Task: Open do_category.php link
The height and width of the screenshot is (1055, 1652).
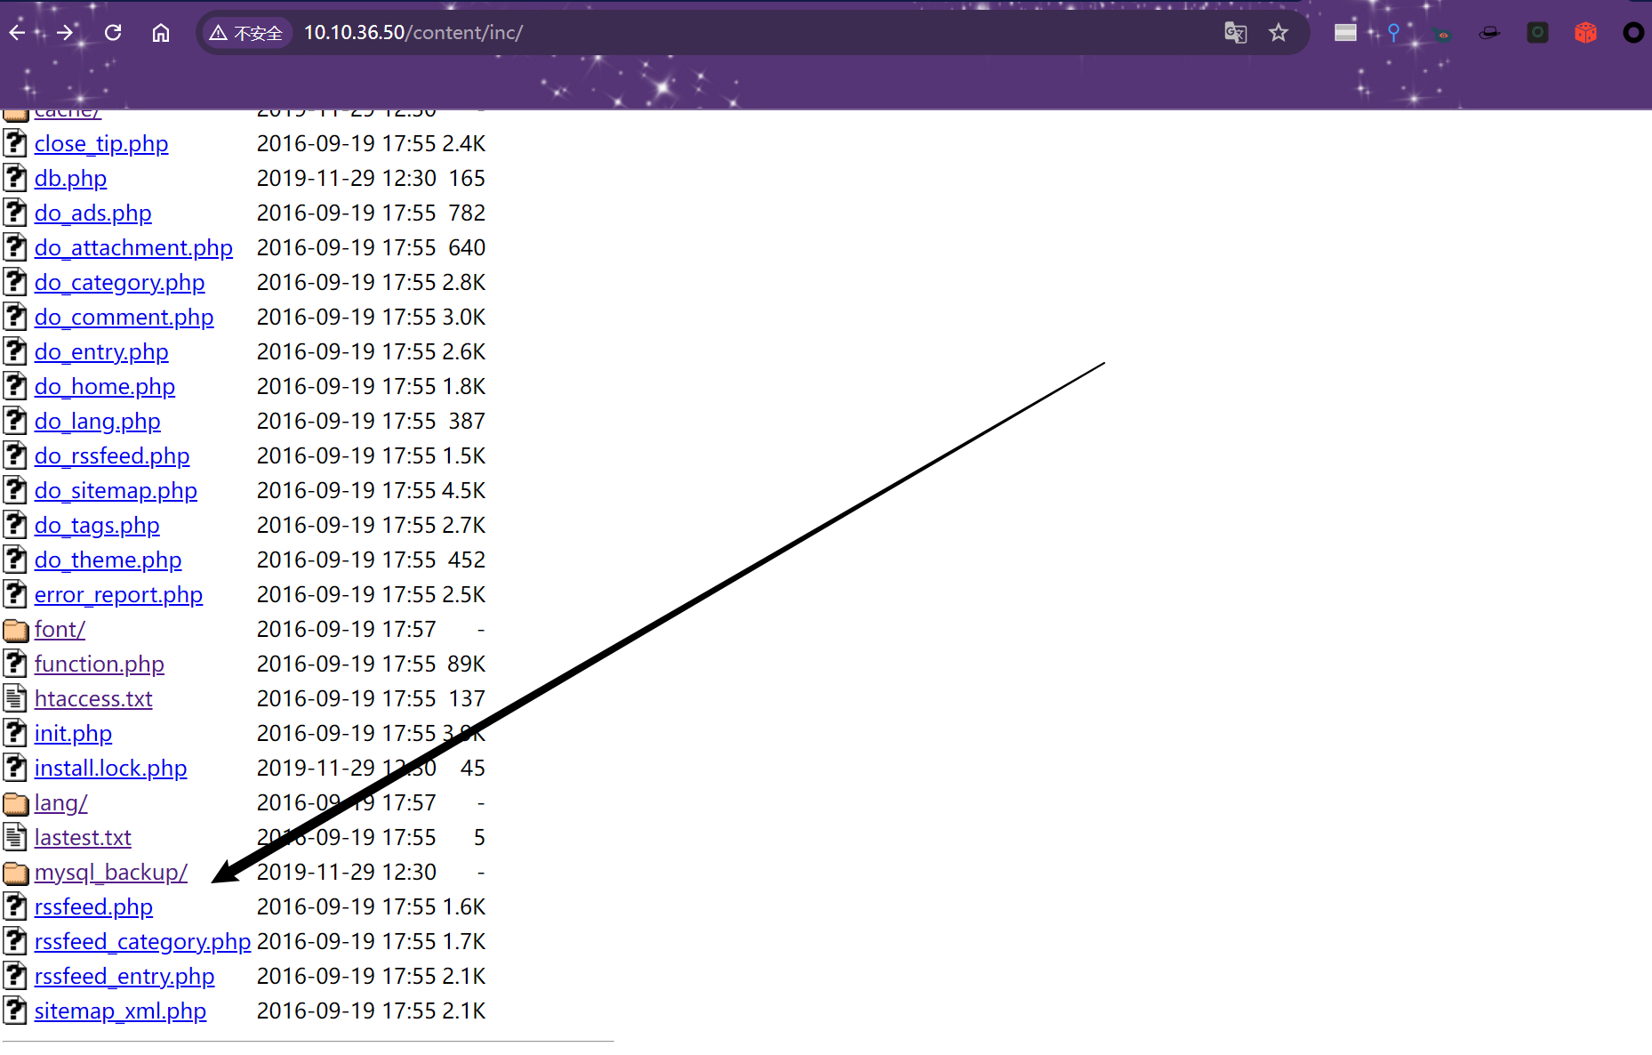Action: coord(120,283)
